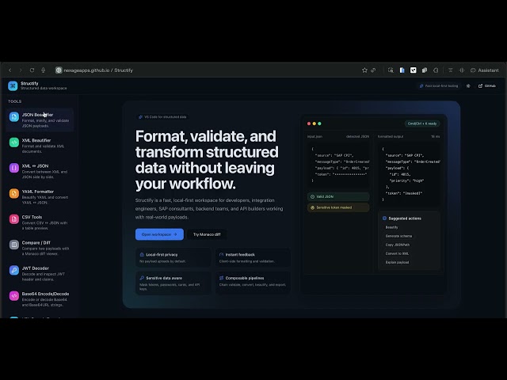507x380 pixels.
Task: Click the Copy JSONPath suggested action
Action: point(398,245)
